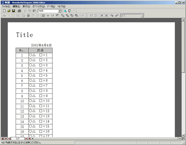The image size is (186, 145).
Task: Save the report with the floppy disk icon
Action: click(14, 11)
